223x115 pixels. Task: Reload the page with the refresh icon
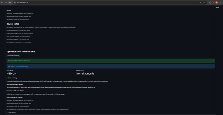pyautogui.click(x=10, y=2)
